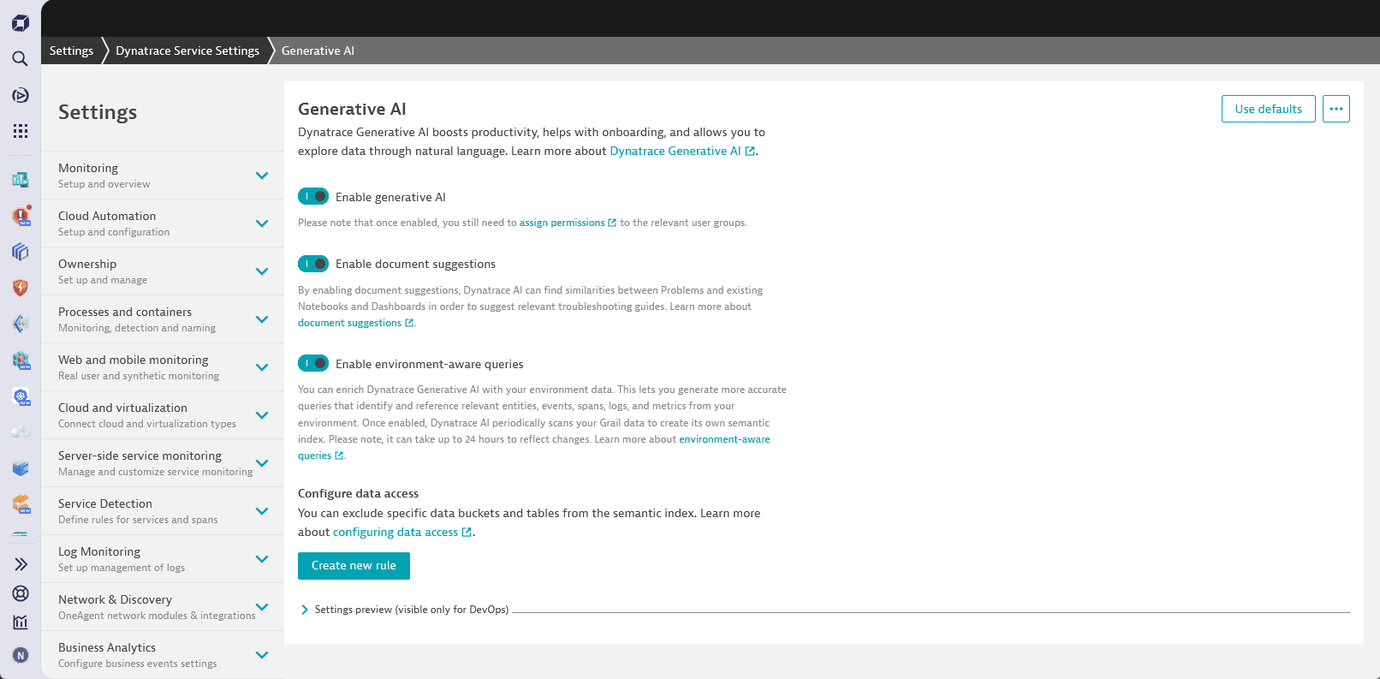Open the Distributed Tracing waveform app icon

click(21, 324)
